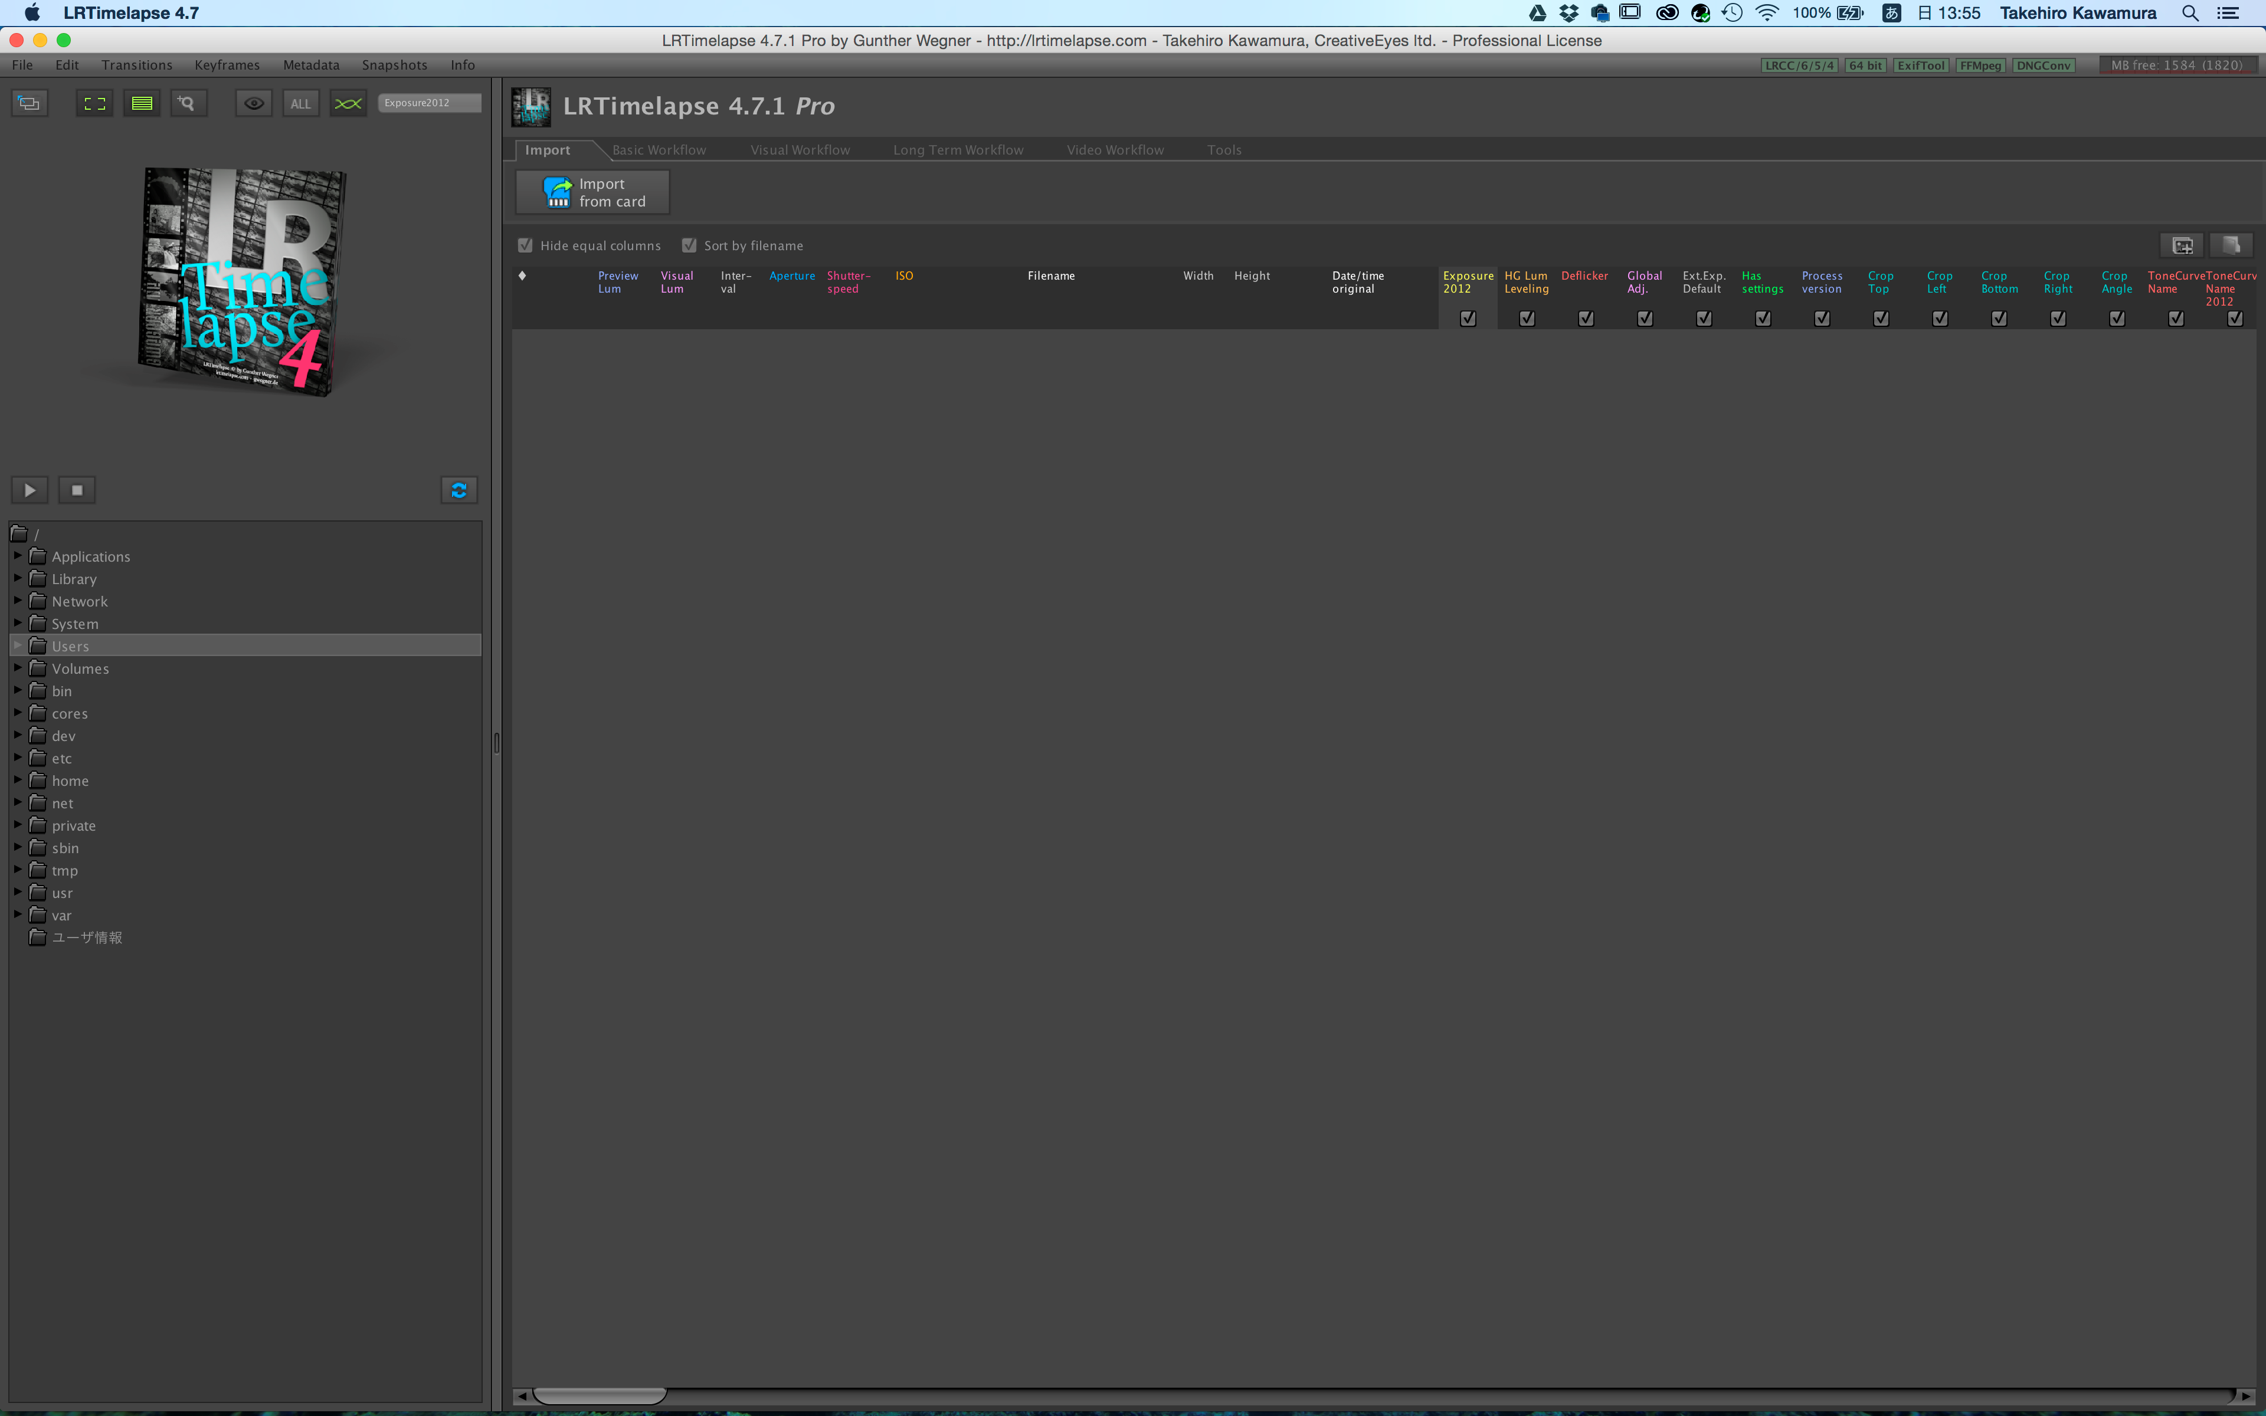
Task: Toggle the fullscreen preview frame icon
Action: (94, 103)
